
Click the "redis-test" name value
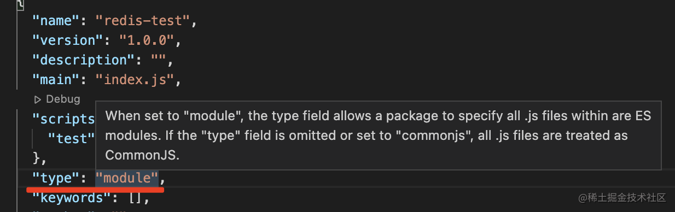click(x=143, y=21)
